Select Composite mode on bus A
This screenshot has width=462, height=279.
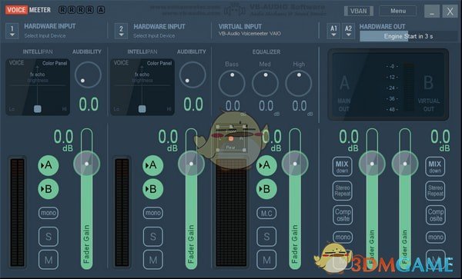(343, 215)
